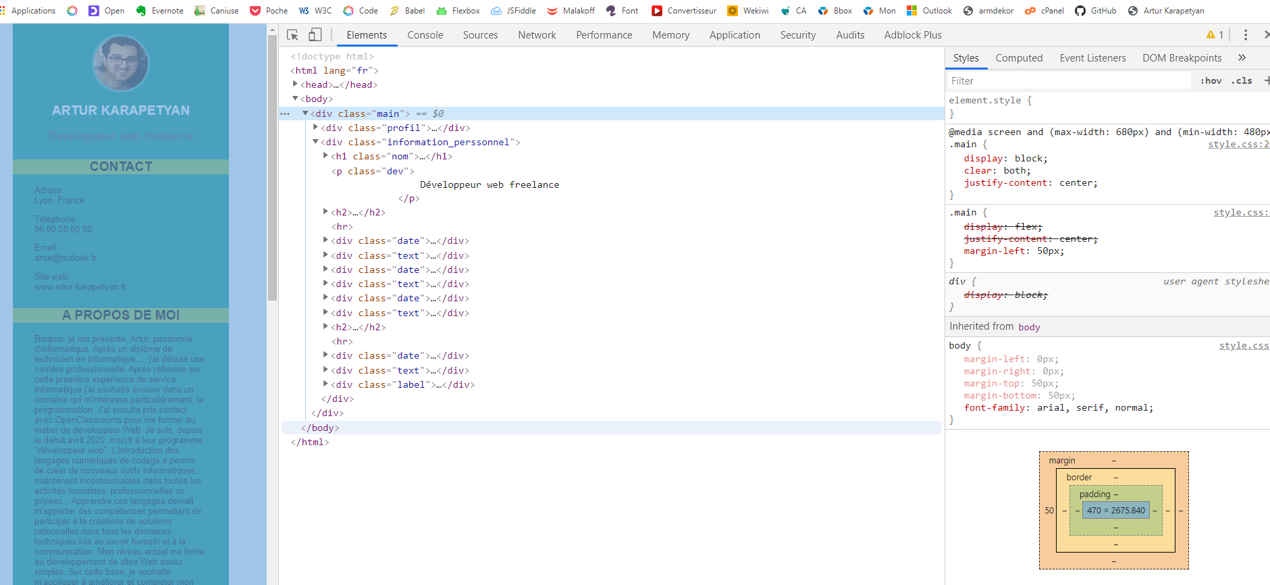The width and height of the screenshot is (1270, 585).
Task: Click the profile photo on the page
Action: point(121,63)
